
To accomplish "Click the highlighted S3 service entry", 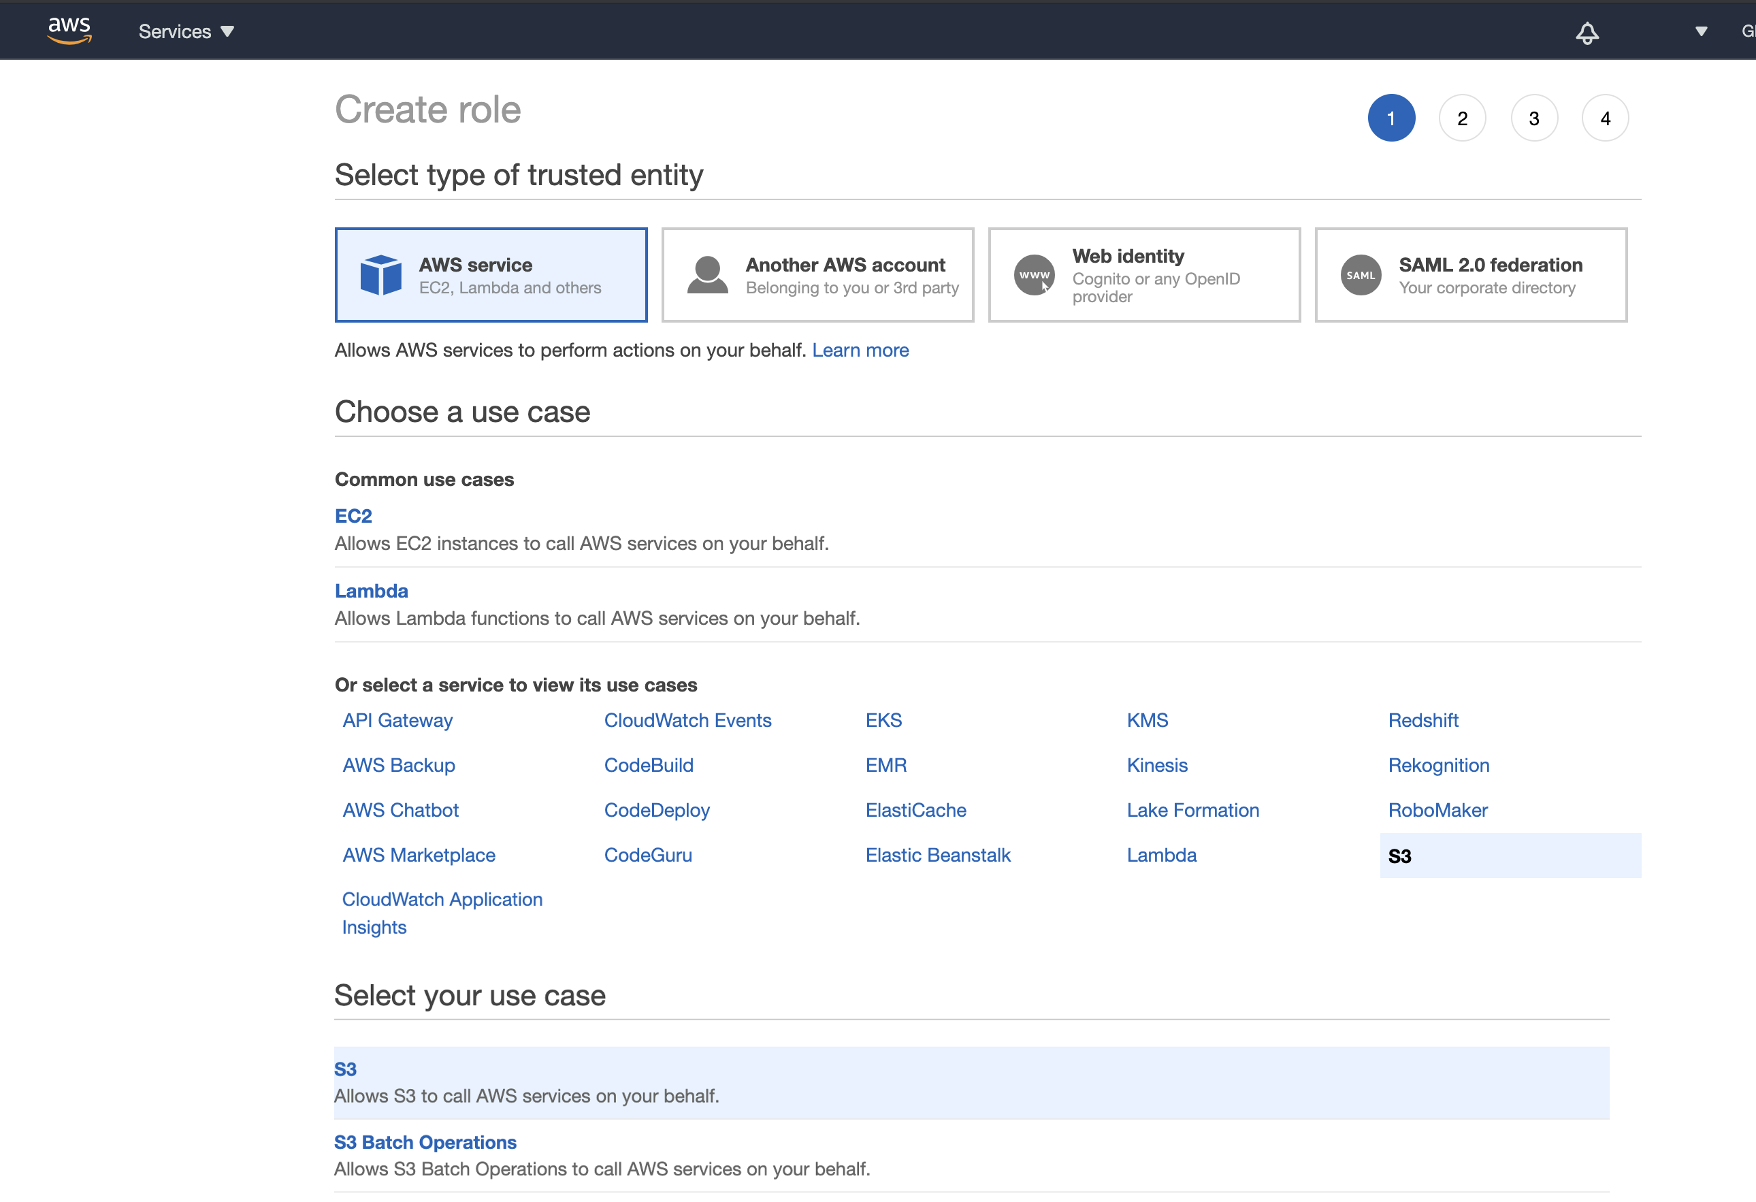I will click(x=1510, y=856).
